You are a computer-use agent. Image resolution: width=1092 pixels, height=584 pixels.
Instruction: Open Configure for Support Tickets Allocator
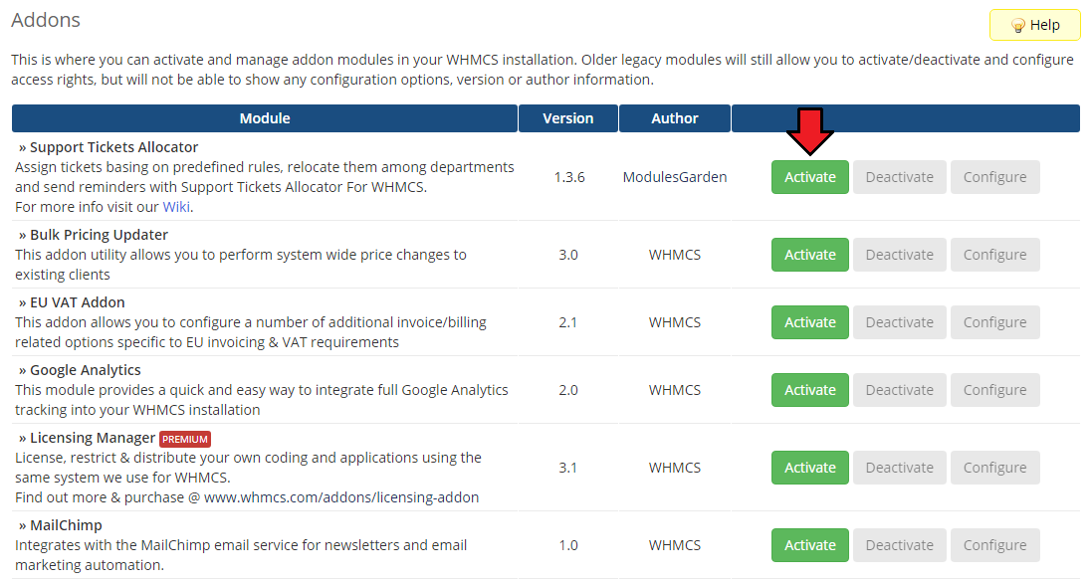click(994, 177)
